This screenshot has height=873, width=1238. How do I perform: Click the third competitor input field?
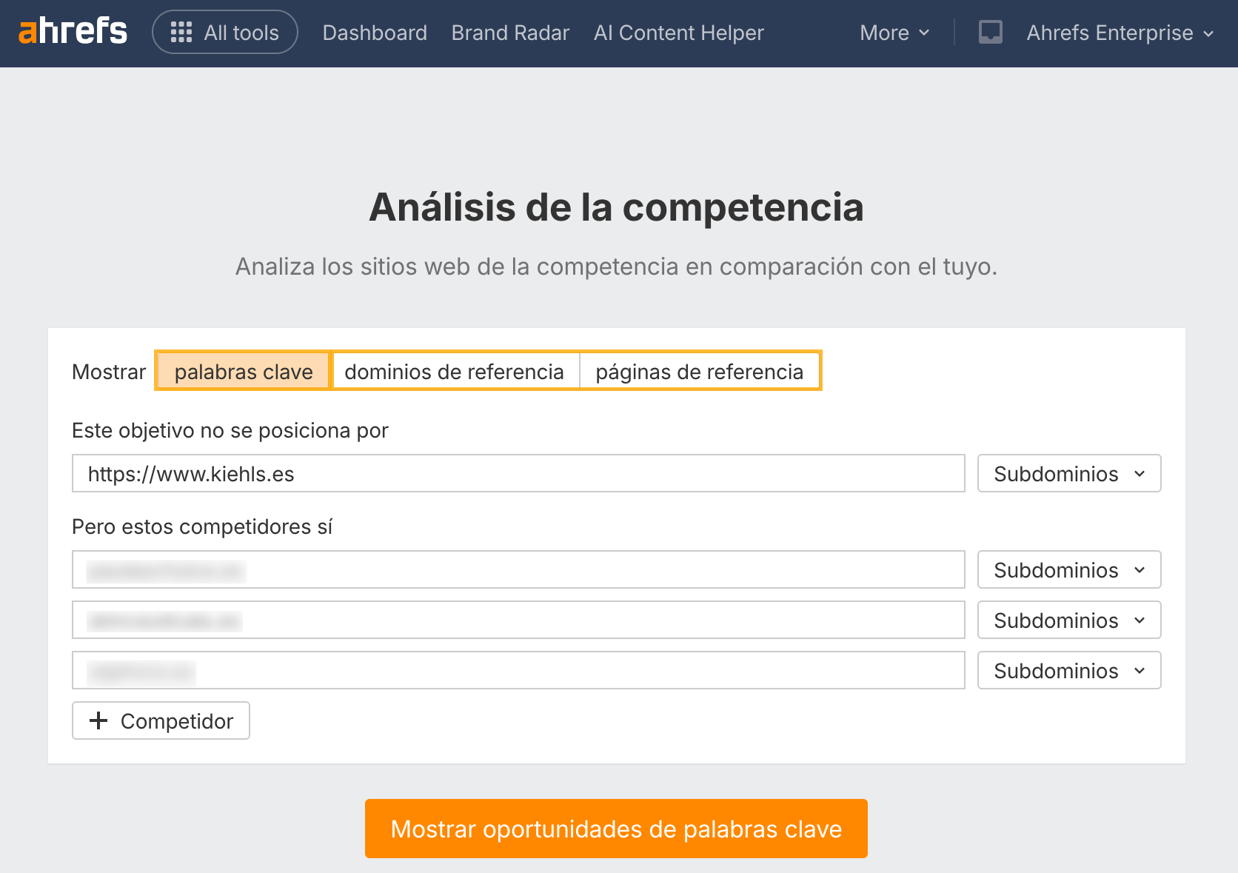click(518, 670)
